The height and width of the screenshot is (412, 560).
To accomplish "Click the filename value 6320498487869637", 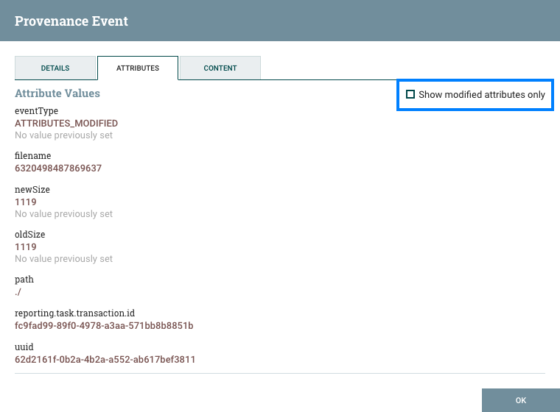I will tap(58, 168).
